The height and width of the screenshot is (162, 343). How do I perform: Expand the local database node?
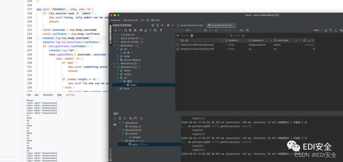[x=118, y=88]
